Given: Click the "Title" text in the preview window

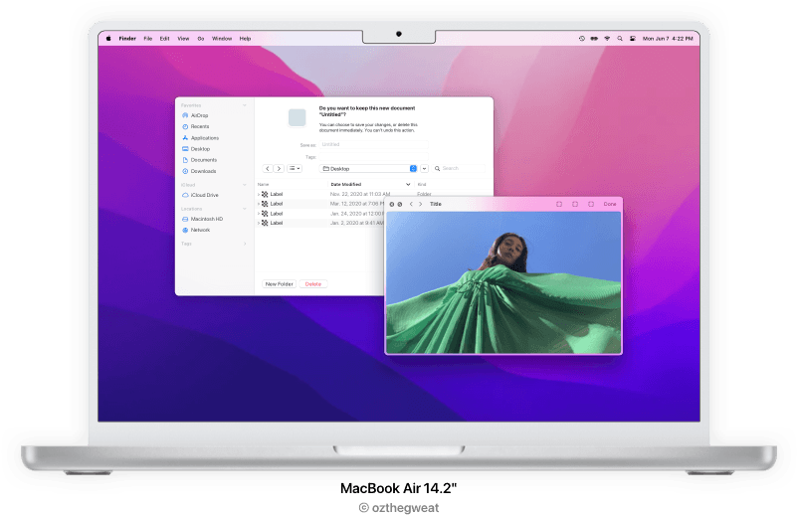Looking at the screenshot, I should click(x=436, y=204).
